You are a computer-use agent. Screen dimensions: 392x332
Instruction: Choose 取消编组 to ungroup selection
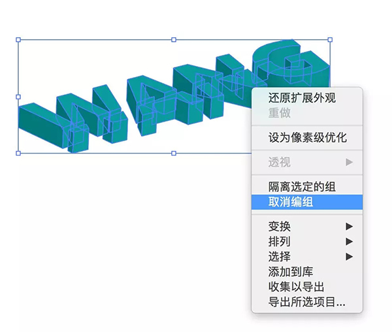[x=307, y=202]
